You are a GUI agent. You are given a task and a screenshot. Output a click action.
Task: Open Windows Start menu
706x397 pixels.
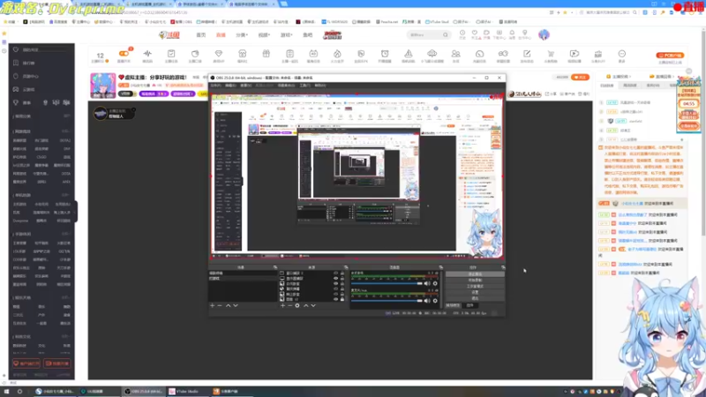[7, 392]
